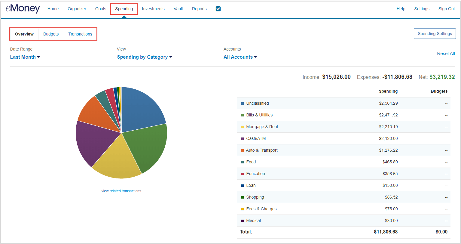461x244 pixels.
Task: Click the Cash/ATM purple category marker
Action: (242, 138)
